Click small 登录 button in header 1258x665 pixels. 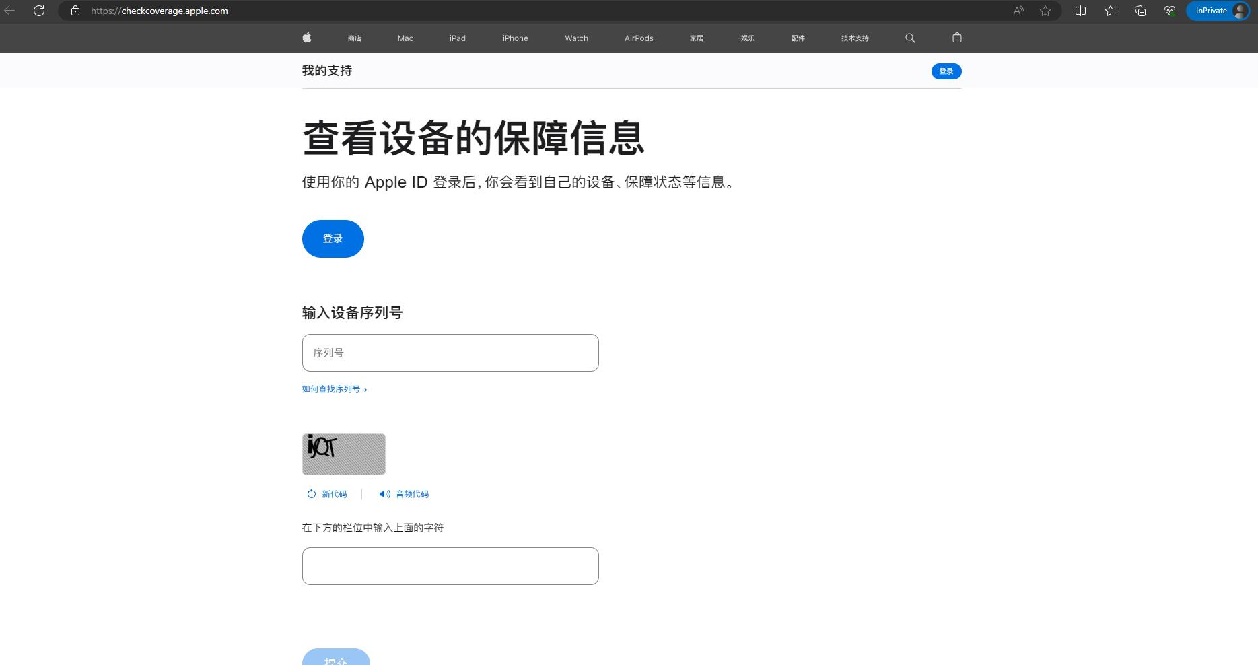pos(946,71)
